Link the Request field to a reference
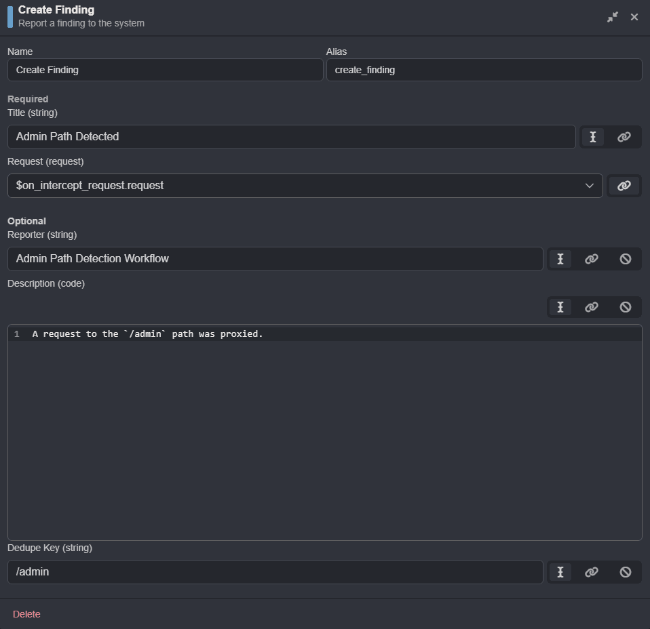Viewport: 650px width, 629px height. pos(624,186)
